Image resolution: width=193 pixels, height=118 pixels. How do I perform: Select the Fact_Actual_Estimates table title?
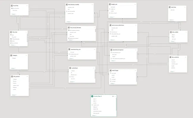click(76, 28)
